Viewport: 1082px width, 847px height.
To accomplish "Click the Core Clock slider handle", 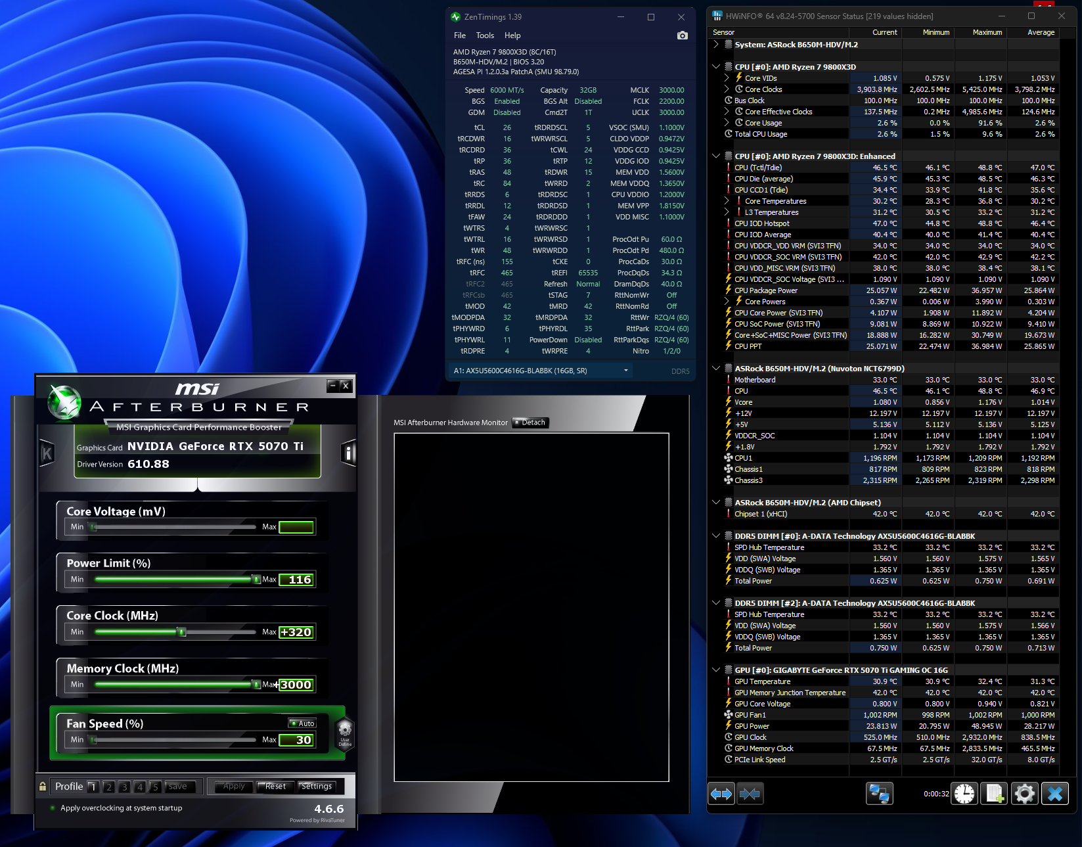I will tap(182, 632).
